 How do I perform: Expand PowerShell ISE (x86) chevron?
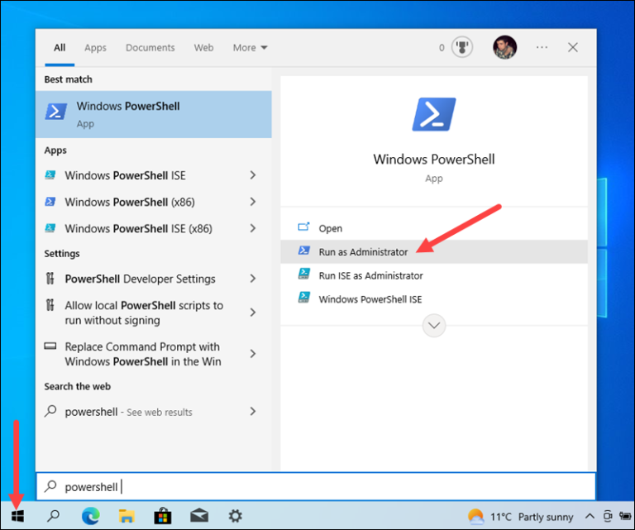[253, 228]
